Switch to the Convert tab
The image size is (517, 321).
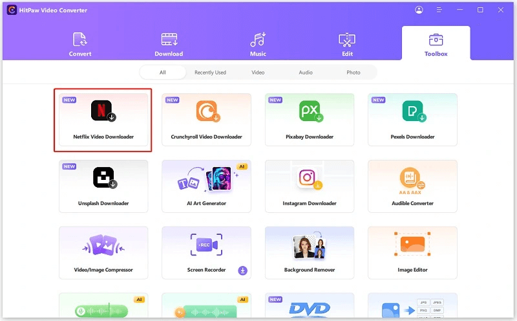pyautogui.click(x=80, y=44)
